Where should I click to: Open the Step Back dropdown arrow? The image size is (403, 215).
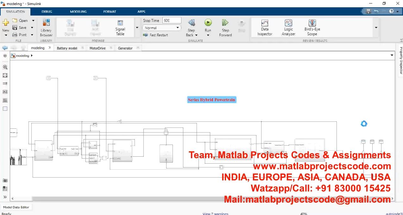[196, 35]
